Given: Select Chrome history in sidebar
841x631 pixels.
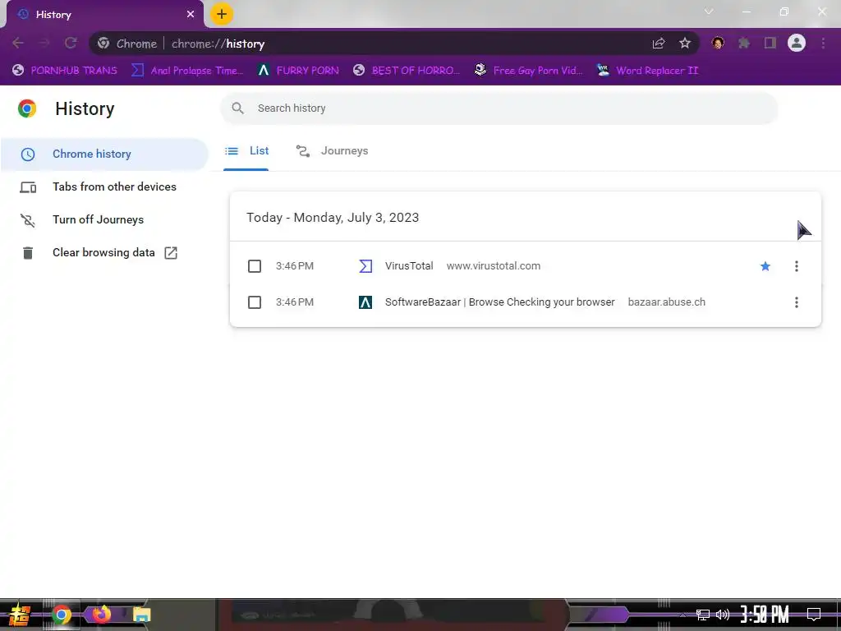Looking at the screenshot, I should click(x=104, y=154).
